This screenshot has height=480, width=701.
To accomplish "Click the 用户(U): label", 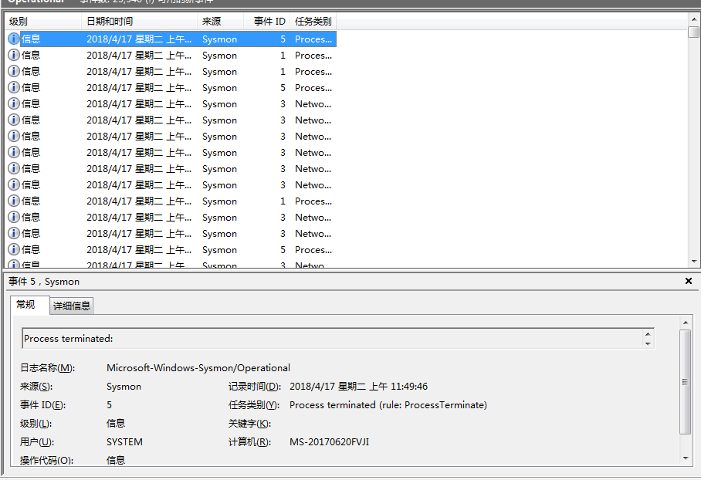I will point(36,442).
